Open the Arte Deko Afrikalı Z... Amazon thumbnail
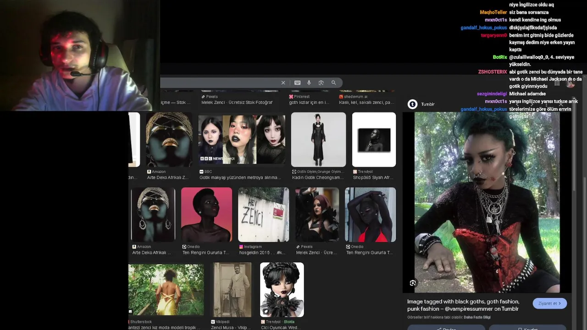The height and width of the screenshot is (330, 587). (x=169, y=140)
